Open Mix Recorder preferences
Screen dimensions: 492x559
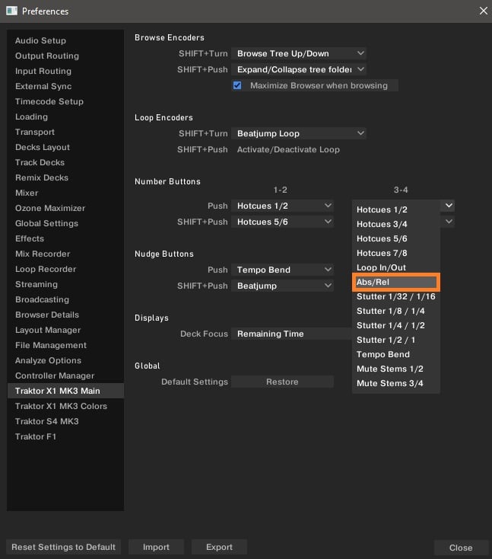coord(65,254)
